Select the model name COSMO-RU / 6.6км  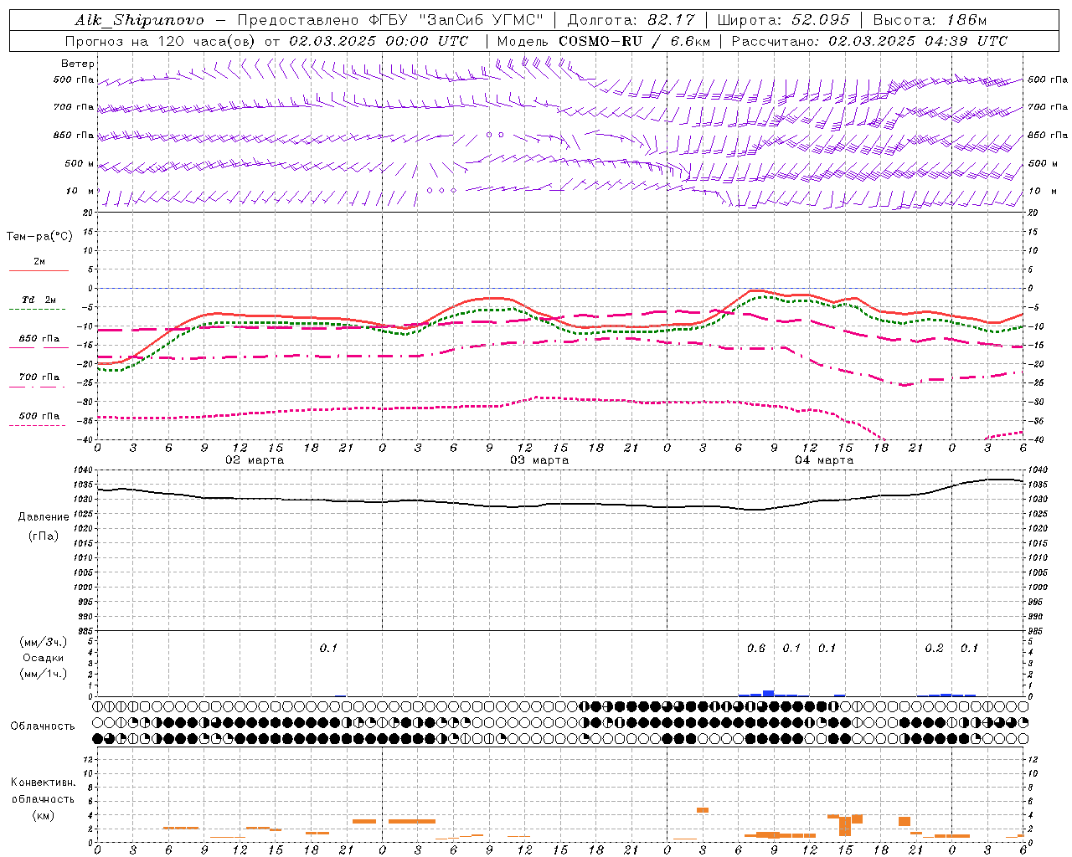[634, 41]
